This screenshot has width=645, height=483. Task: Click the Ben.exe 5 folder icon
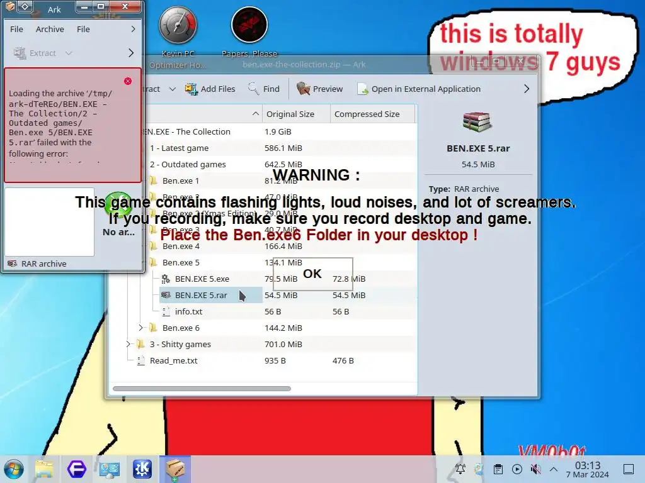tap(154, 262)
